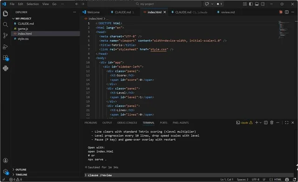Change indentation via Spaces: 2
Image resolution: width=298 pixels, height=182 pixels.
pos(243,179)
